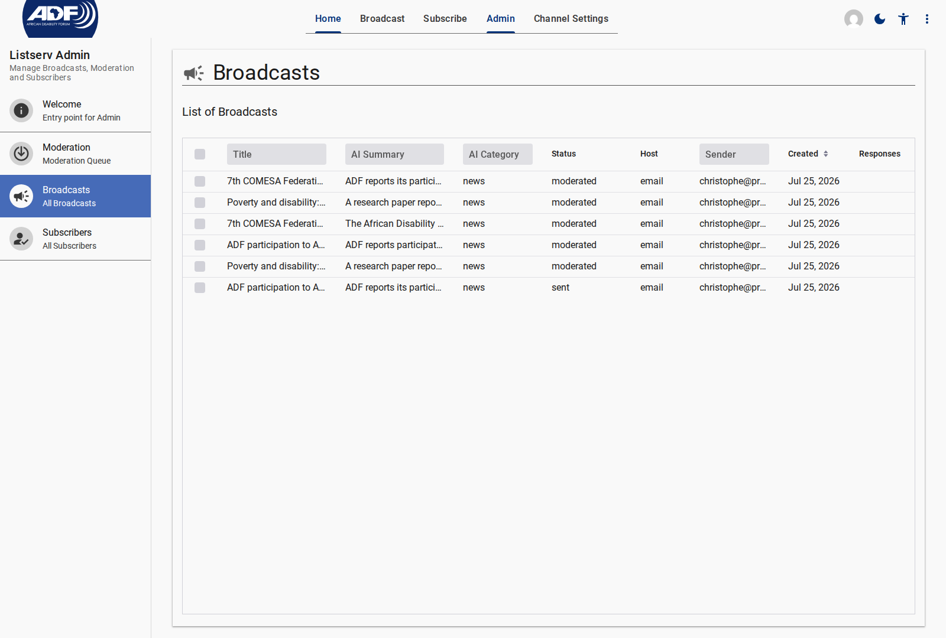This screenshot has height=638, width=946.
Task: Click first row news category
Action: (x=474, y=181)
